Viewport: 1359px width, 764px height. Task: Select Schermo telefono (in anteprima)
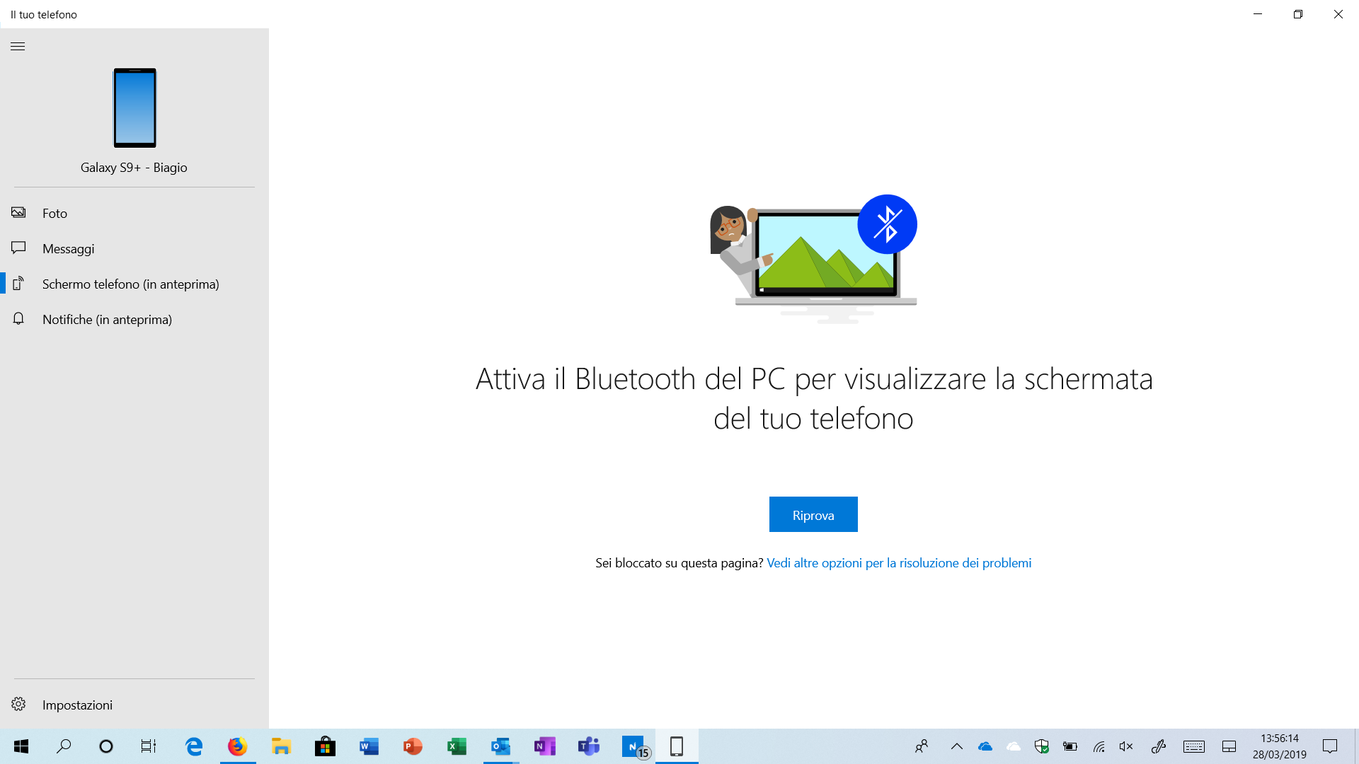(x=134, y=284)
